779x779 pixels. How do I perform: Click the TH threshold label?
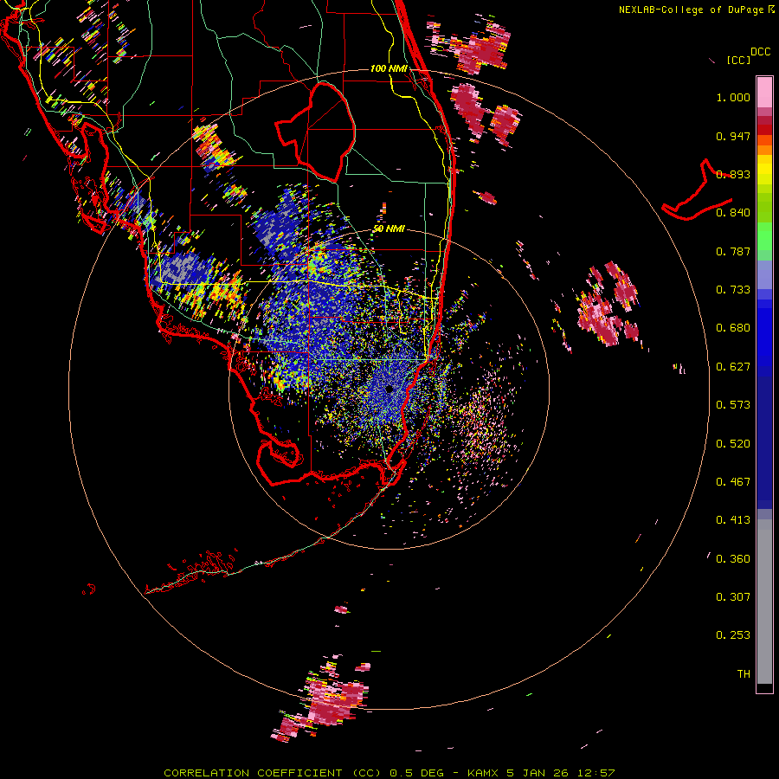point(744,674)
